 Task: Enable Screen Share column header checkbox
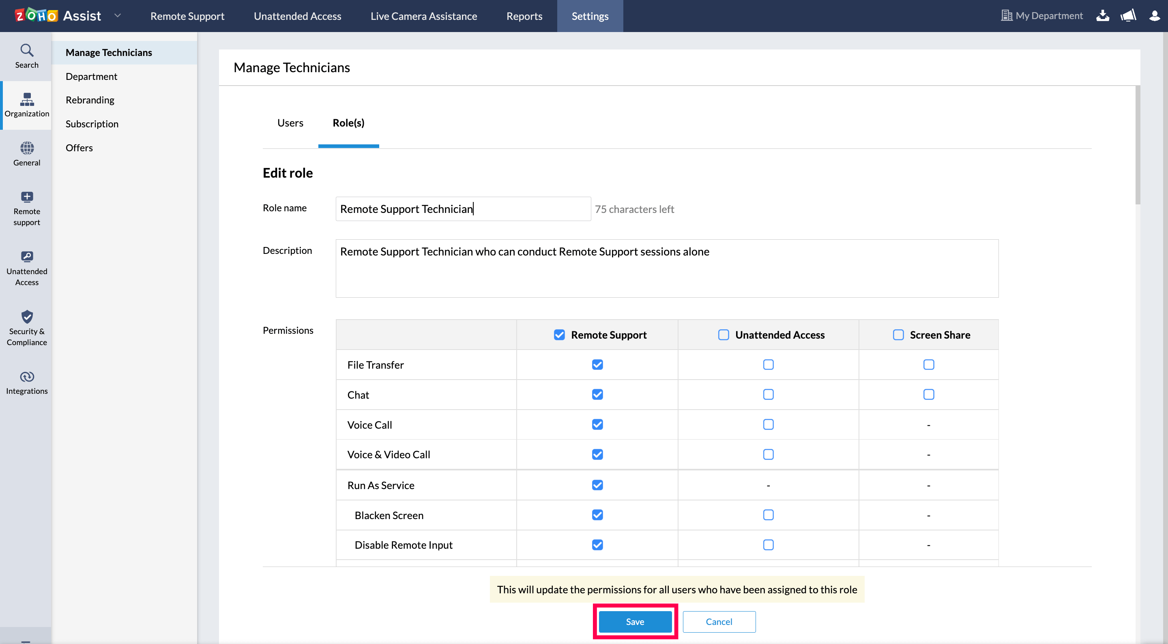tap(898, 335)
